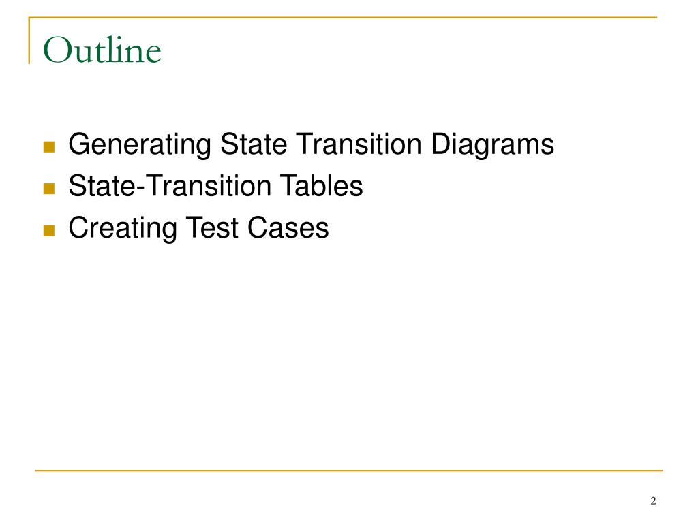The width and height of the screenshot is (698, 523).
Task: Click the gold bullet beside Creating Test Cases
Action: [49, 230]
